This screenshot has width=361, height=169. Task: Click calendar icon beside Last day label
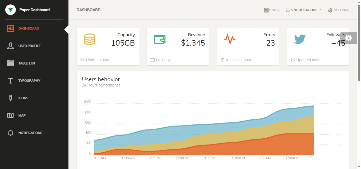point(152,60)
